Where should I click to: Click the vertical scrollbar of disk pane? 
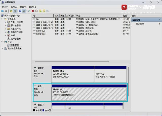click(x=129, y=82)
